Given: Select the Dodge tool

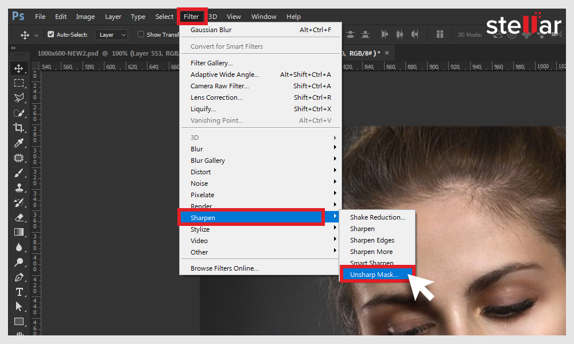Looking at the screenshot, I should [19, 262].
